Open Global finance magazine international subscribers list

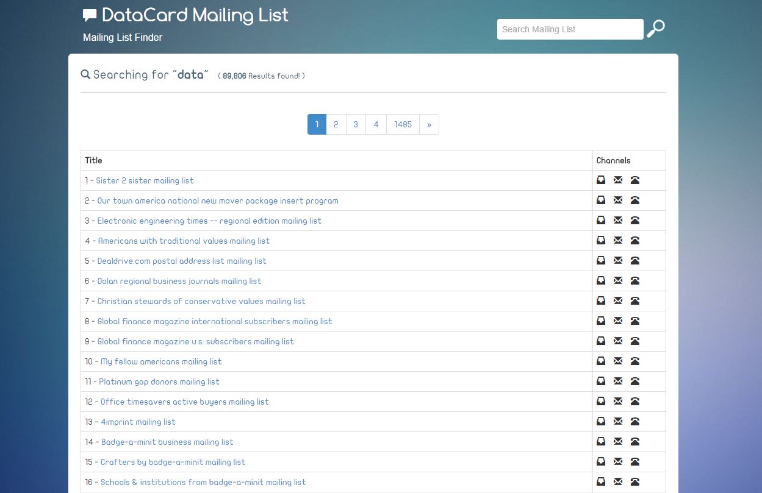tap(215, 321)
